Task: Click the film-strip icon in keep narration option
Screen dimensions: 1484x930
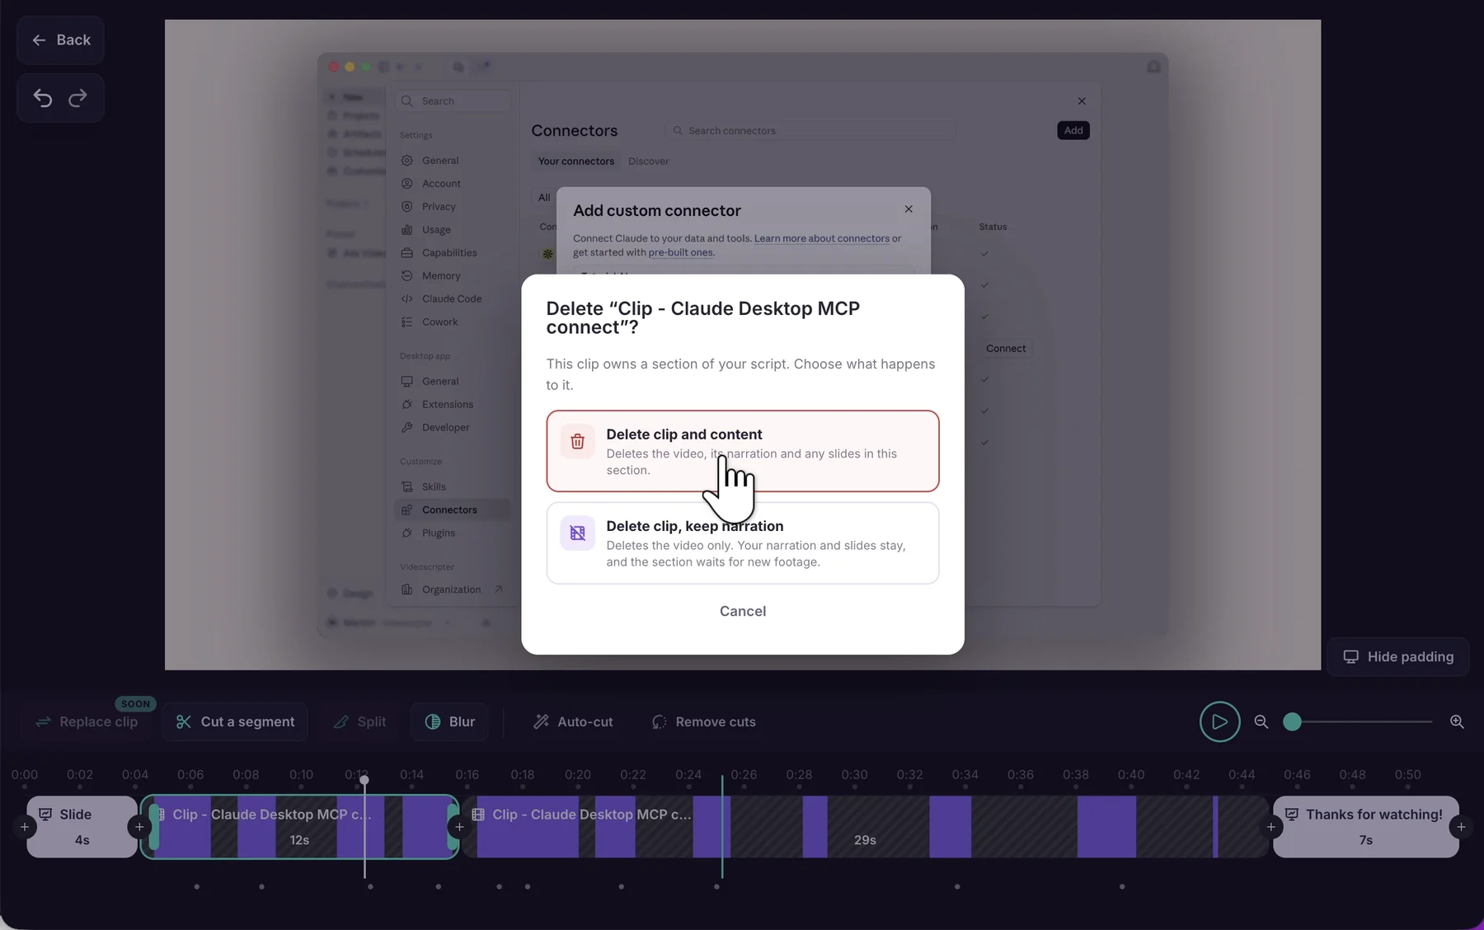Action: tap(577, 533)
